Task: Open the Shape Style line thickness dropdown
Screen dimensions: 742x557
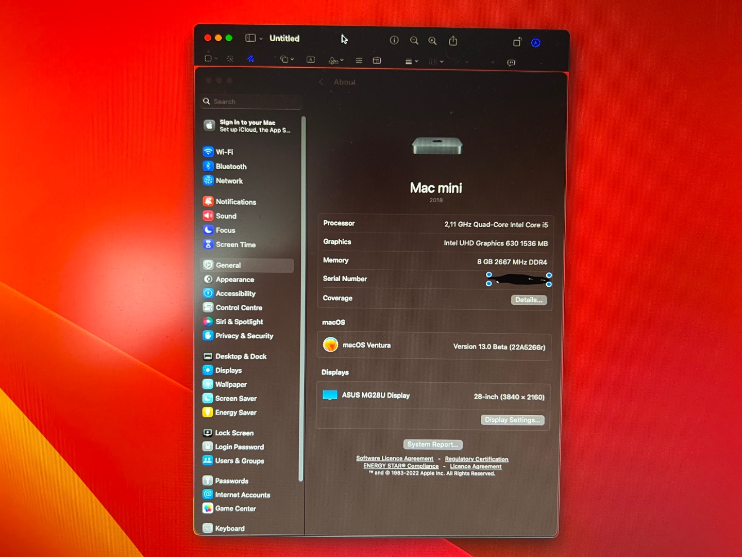Action: click(411, 61)
